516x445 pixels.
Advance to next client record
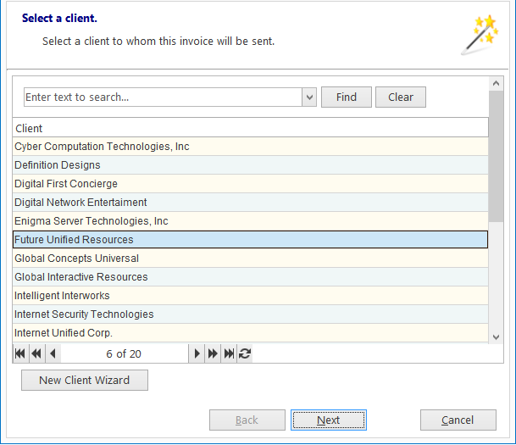pos(197,353)
